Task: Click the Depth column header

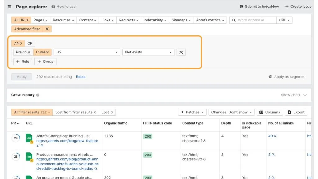Action: point(226,123)
